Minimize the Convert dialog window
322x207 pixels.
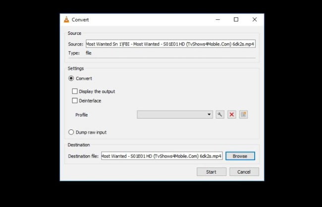point(218,20)
